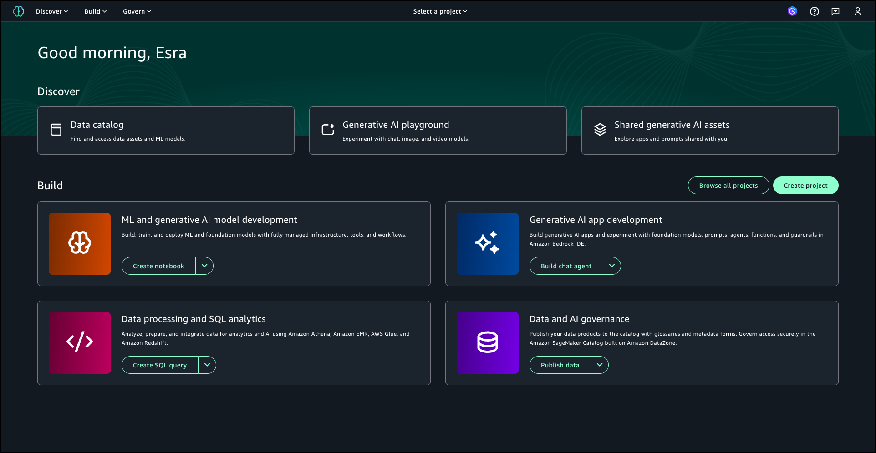This screenshot has height=453, width=876.
Task: Click the Publish data button
Action: [x=560, y=365]
